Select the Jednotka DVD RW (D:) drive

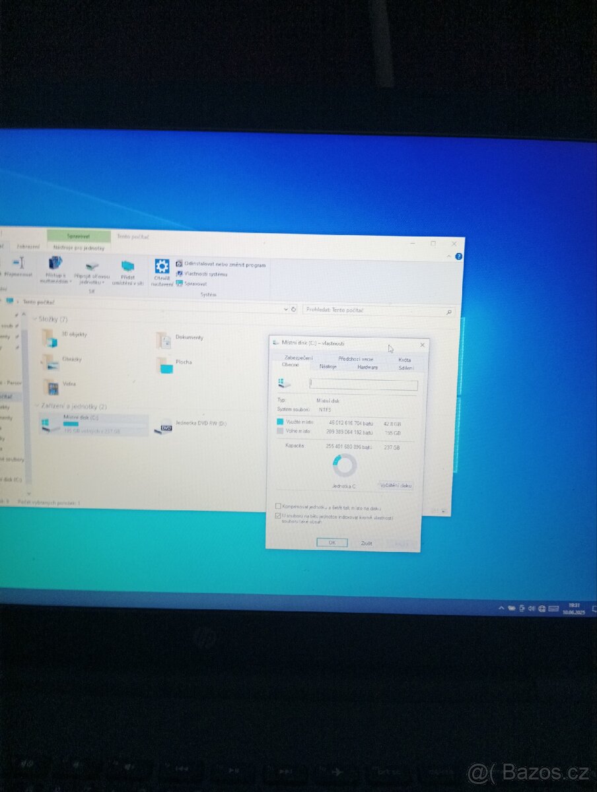(190, 426)
